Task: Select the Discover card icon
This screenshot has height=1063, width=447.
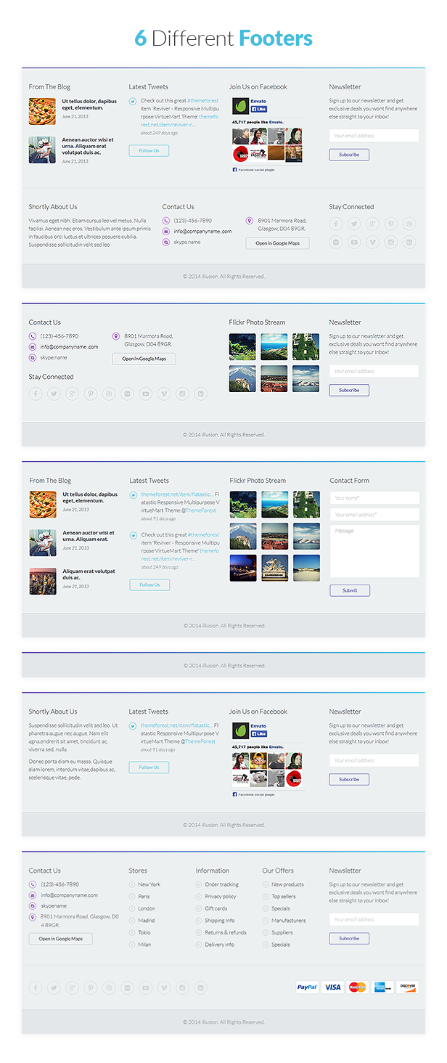Action: tap(408, 987)
